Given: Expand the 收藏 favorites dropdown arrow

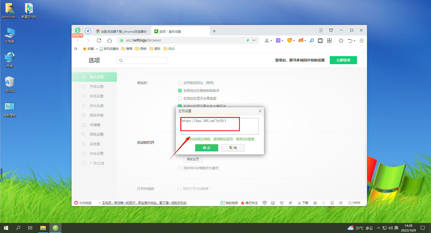Looking at the screenshot, I should pyautogui.click(x=97, y=49).
